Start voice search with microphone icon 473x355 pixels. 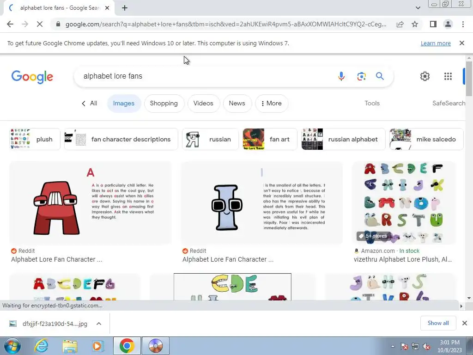[x=341, y=76]
